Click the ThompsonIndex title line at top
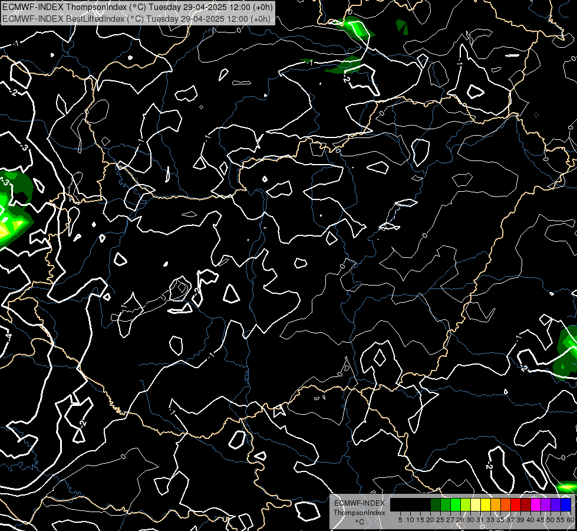The width and height of the screenshot is (577, 531). (137, 7)
